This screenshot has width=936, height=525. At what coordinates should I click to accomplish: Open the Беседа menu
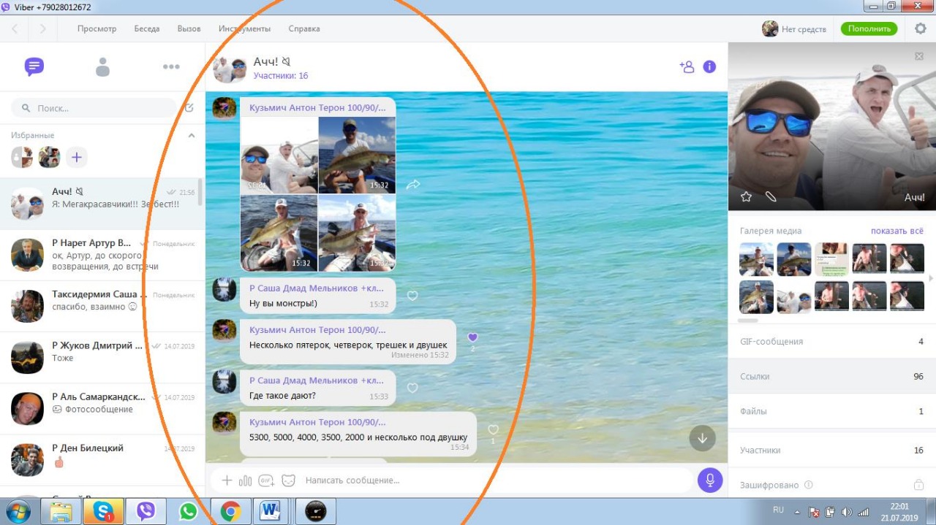click(x=146, y=28)
